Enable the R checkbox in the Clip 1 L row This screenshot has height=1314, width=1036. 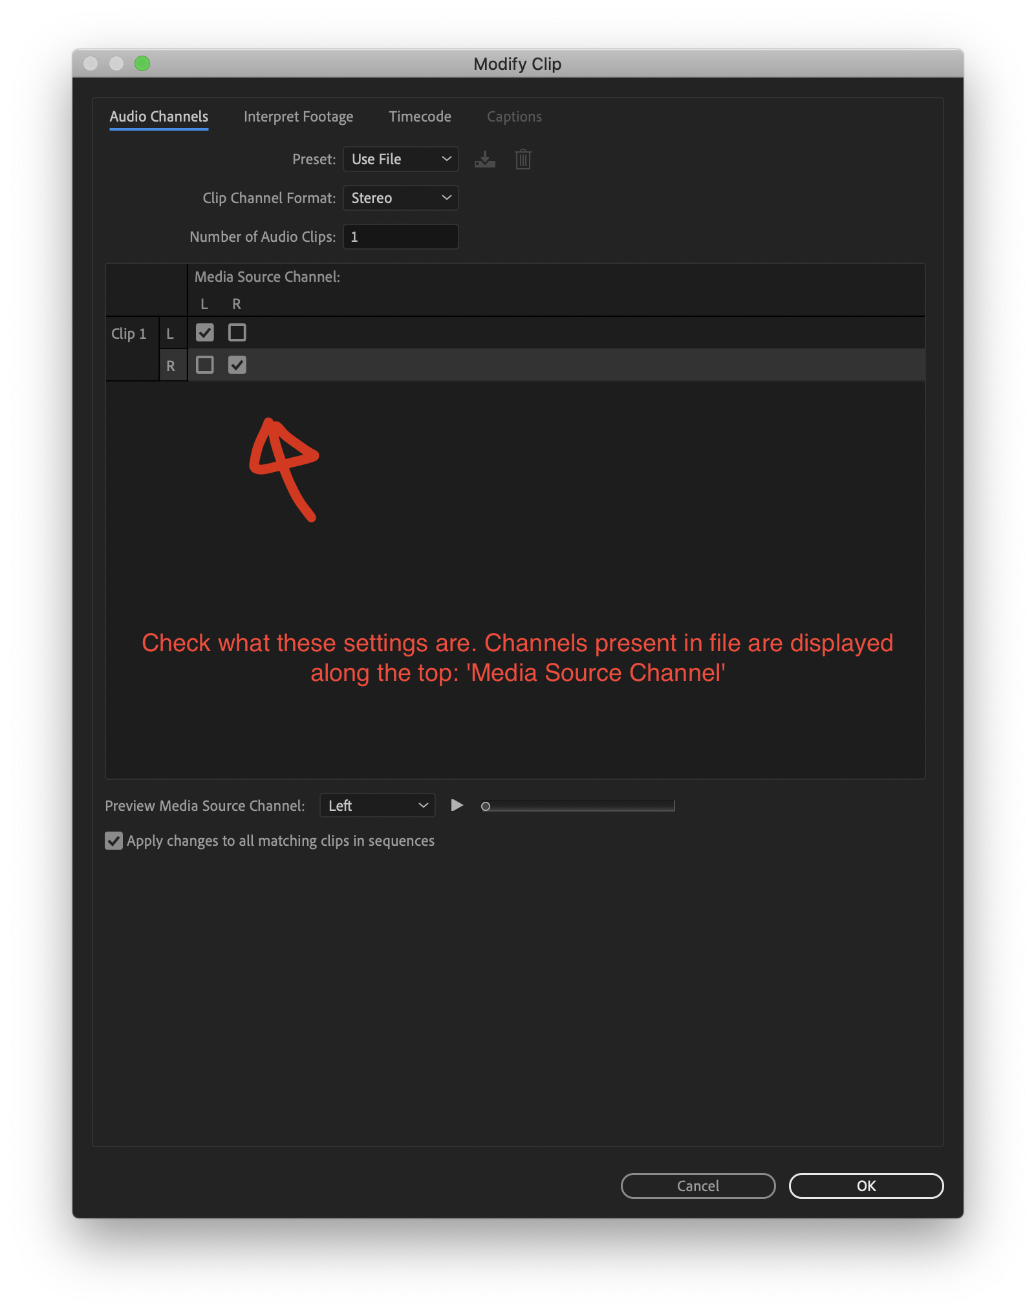click(237, 332)
